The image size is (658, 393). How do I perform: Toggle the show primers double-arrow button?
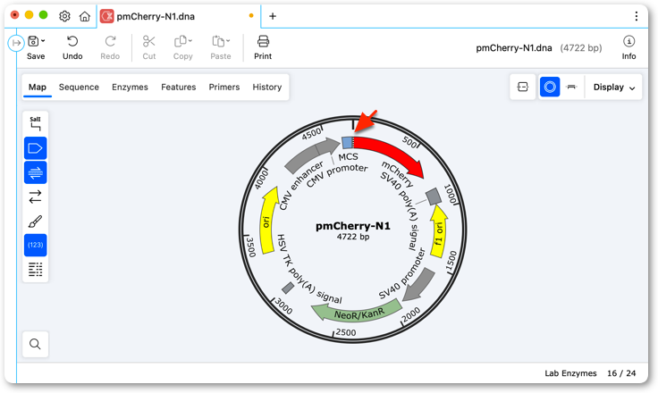pos(35,172)
